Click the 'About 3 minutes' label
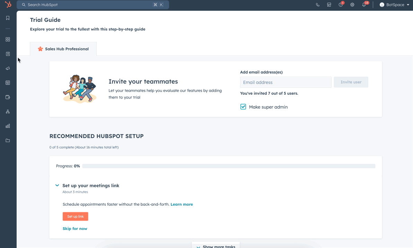 click(x=75, y=192)
